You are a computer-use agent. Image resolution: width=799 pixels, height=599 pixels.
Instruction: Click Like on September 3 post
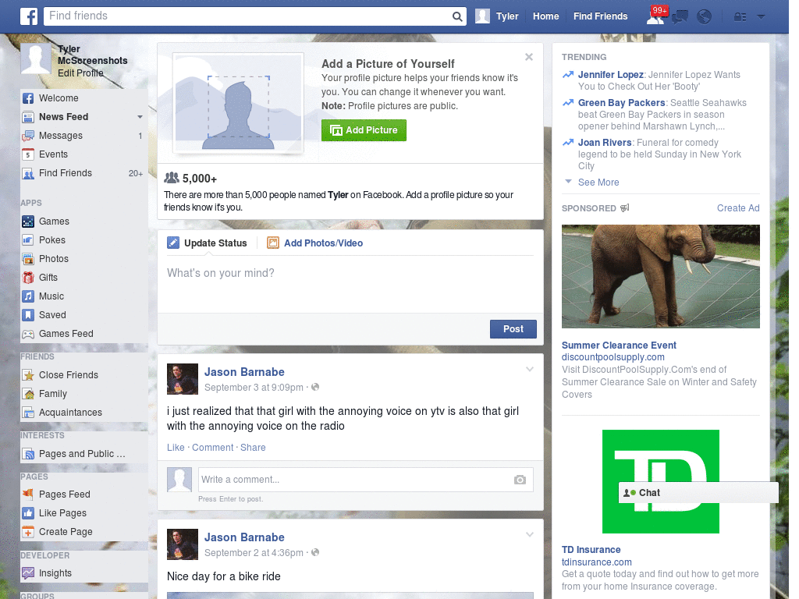coord(176,447)
